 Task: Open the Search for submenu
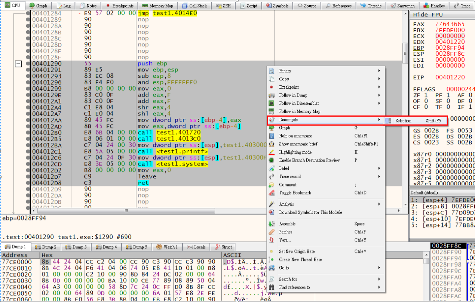[326, 279]
